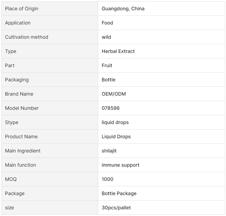Select the model number 078596
The height and width of the screenshot is (216, 226).
111,108
